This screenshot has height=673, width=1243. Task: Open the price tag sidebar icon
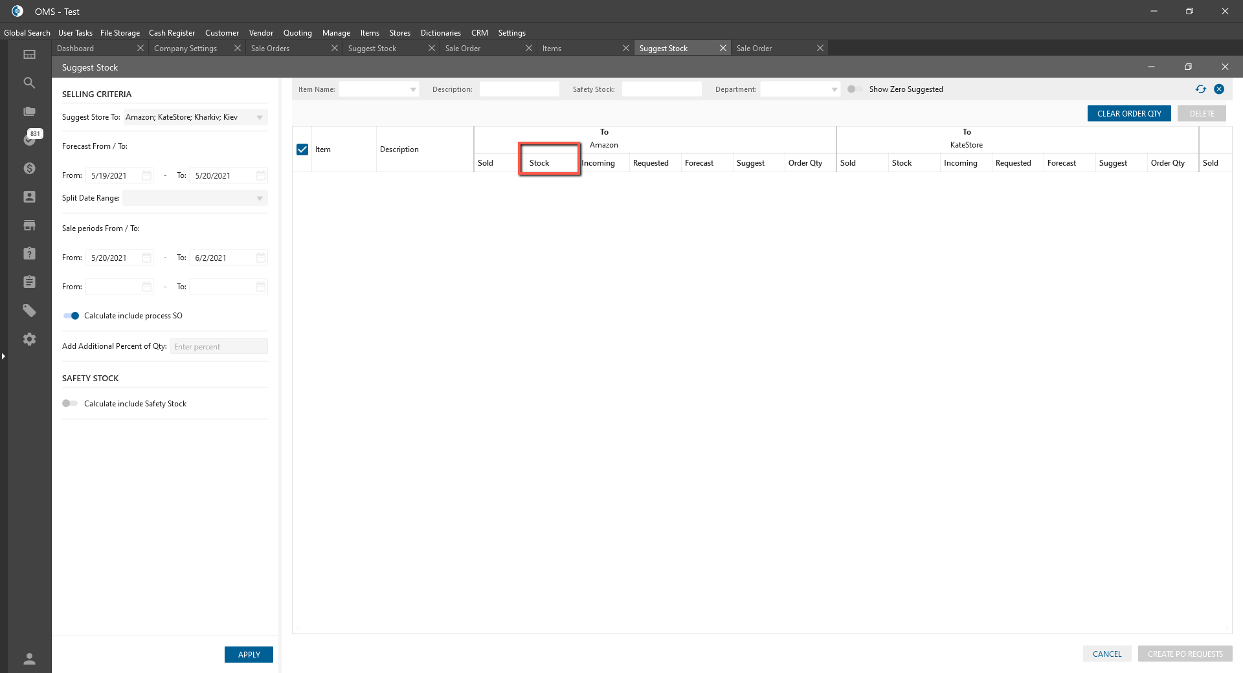tap(29, 311)
